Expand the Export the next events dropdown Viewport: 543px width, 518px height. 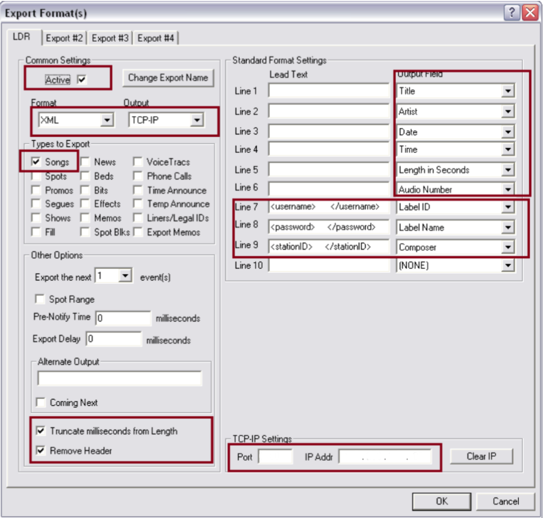[125, 276]
